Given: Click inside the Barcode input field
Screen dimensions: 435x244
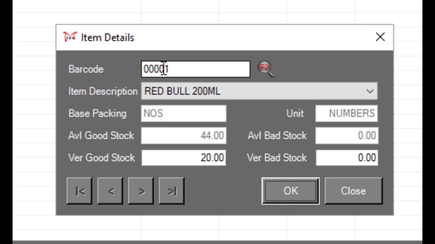Looking at the screenshot, I should click(196, 69).
